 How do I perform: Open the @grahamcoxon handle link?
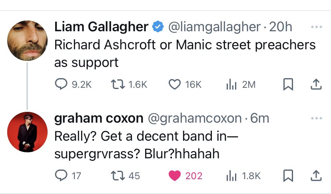coord(195,119)
